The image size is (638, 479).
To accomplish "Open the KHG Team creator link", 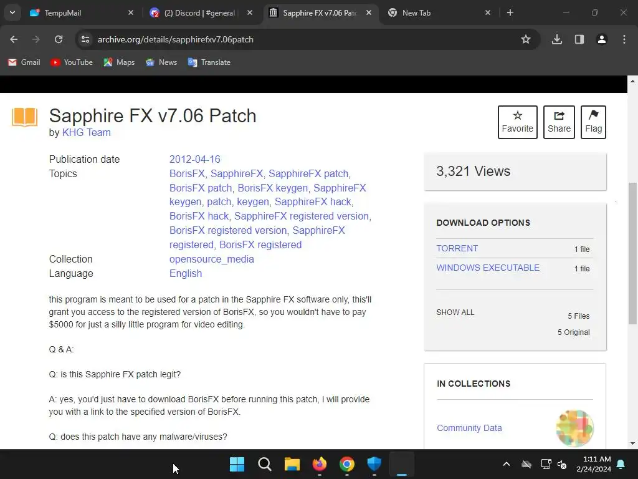I will [86, 132].
